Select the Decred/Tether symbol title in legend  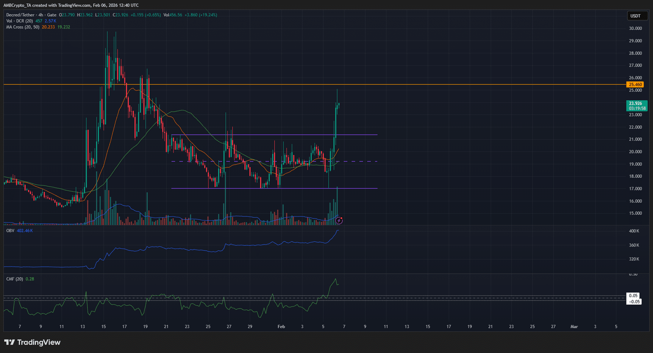[x=20, y=15]
